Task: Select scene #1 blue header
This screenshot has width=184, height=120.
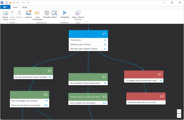Action: tap(88, 34)
